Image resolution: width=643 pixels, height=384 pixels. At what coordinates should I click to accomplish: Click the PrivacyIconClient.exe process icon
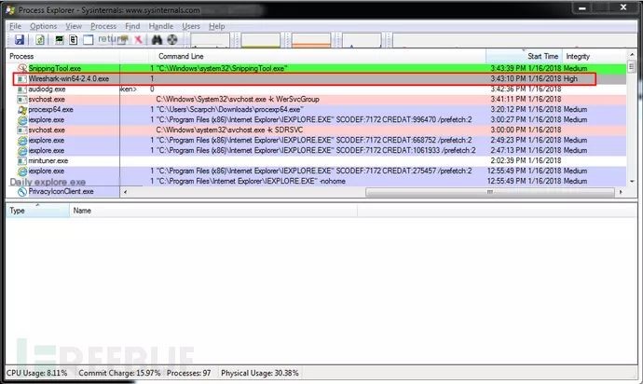coord(22,192)
